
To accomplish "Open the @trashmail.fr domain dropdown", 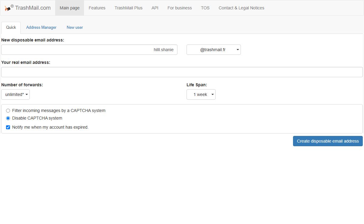I will click(x=214, y=50).
